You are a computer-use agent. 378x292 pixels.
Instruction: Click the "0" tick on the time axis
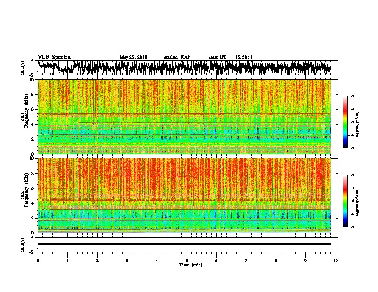pos(38,261)
